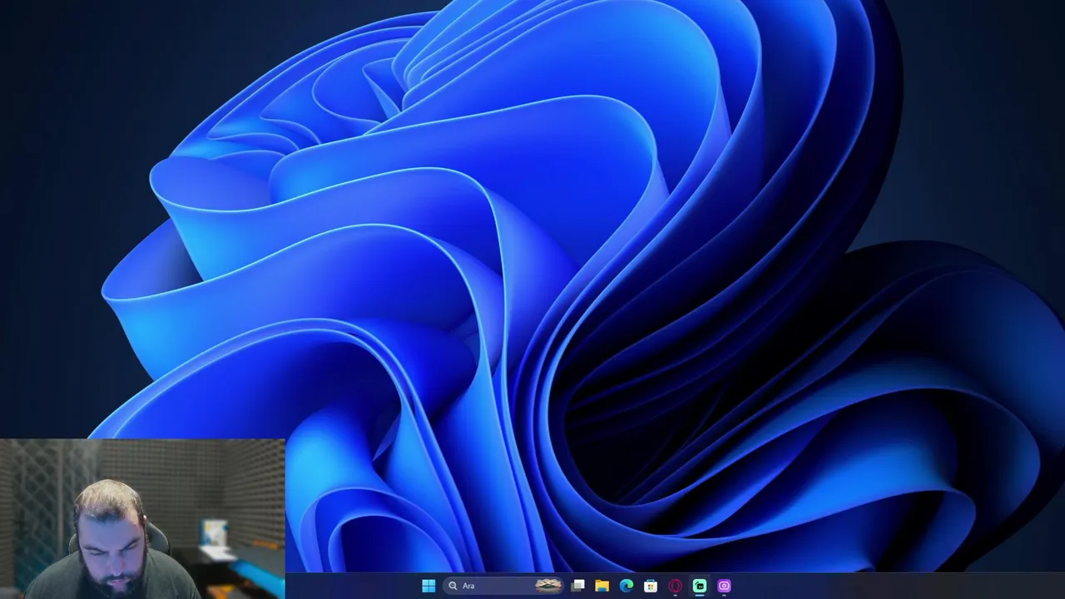Open Microsoft Store from taskbar
The image size is (1065, 599).
651,586
